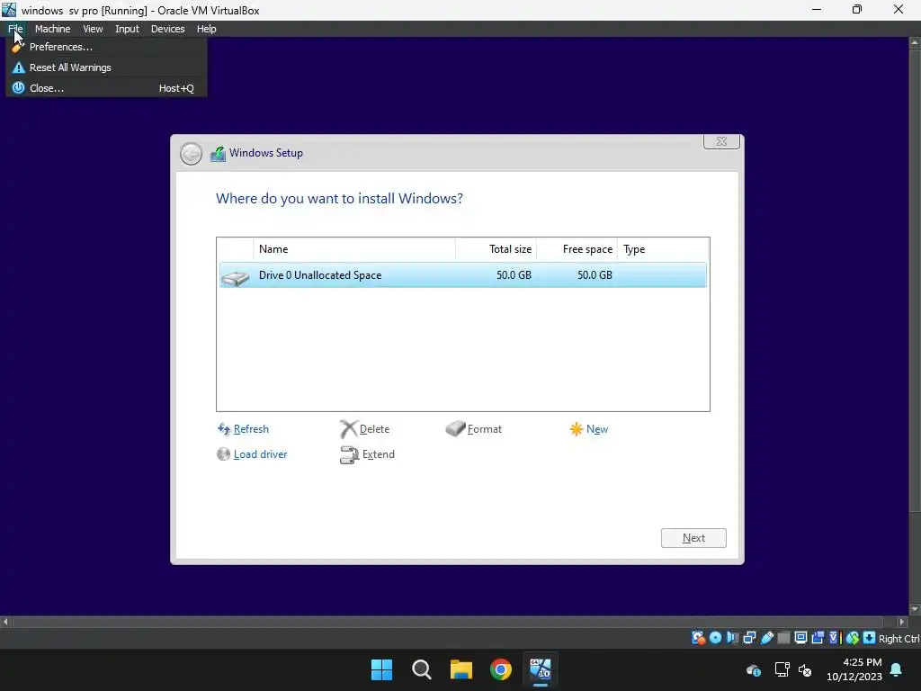Open the File menu
This screenshot has height=691, width=921.
tap(16, 29)
